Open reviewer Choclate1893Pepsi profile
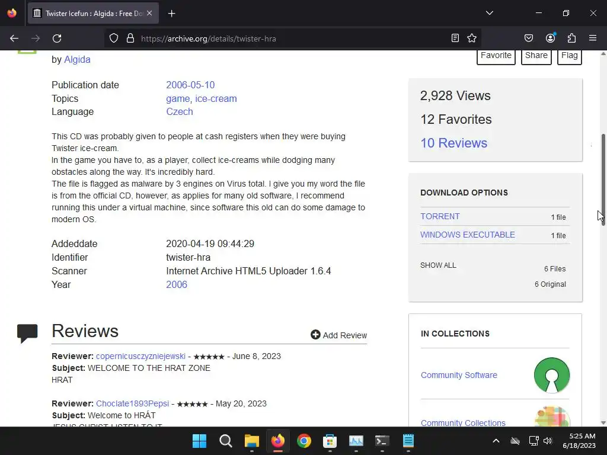607x455 pixels. pyautogui.click(x=132, y=403)
